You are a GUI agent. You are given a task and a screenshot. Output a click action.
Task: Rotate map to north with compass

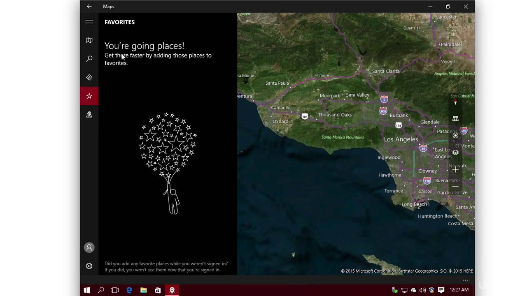(455, 102)
